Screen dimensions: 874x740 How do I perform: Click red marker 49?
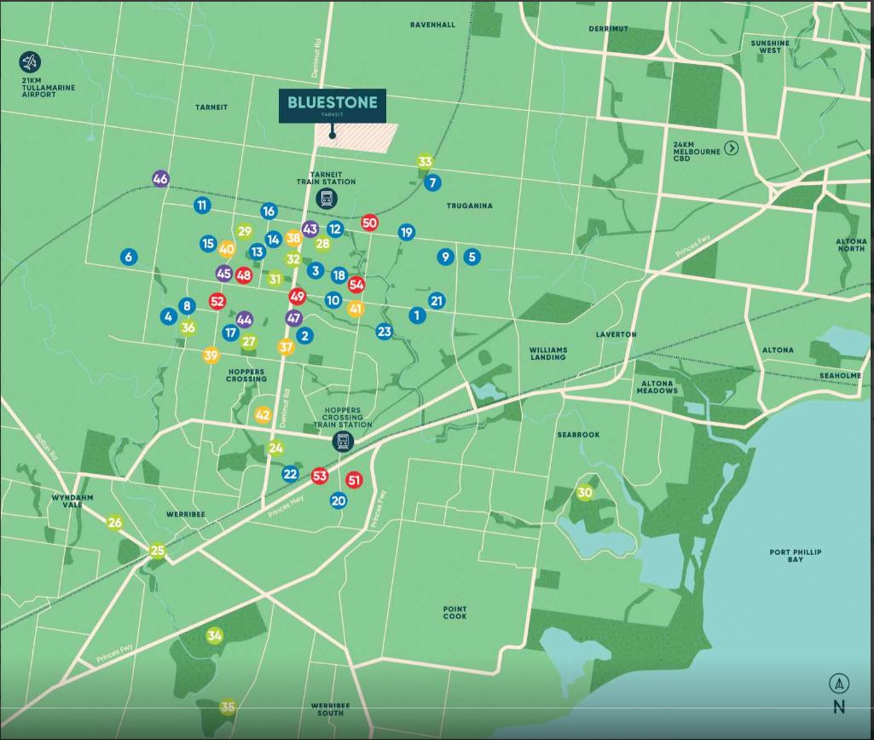298,297
